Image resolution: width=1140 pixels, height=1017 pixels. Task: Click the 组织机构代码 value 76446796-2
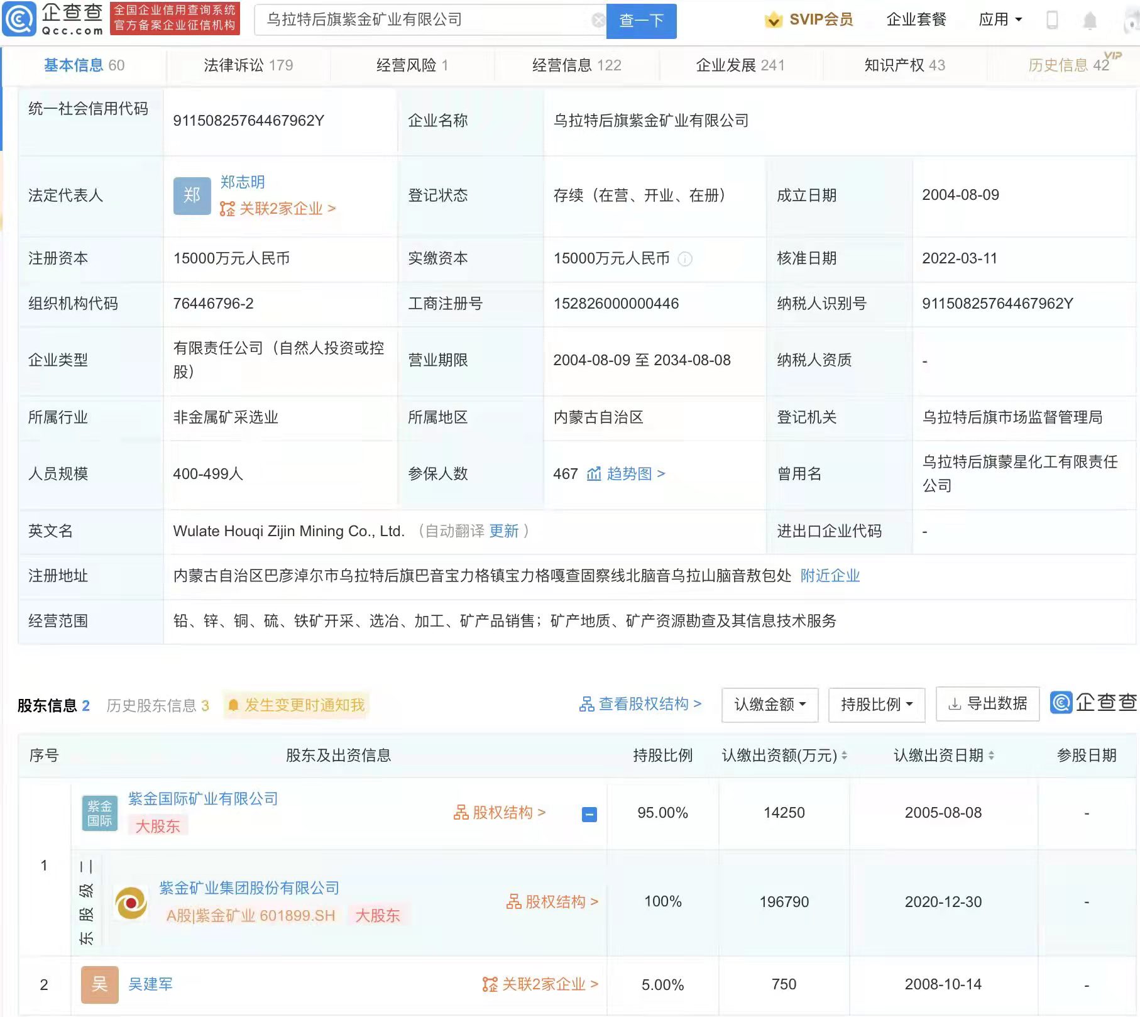[x=214, y=304]
